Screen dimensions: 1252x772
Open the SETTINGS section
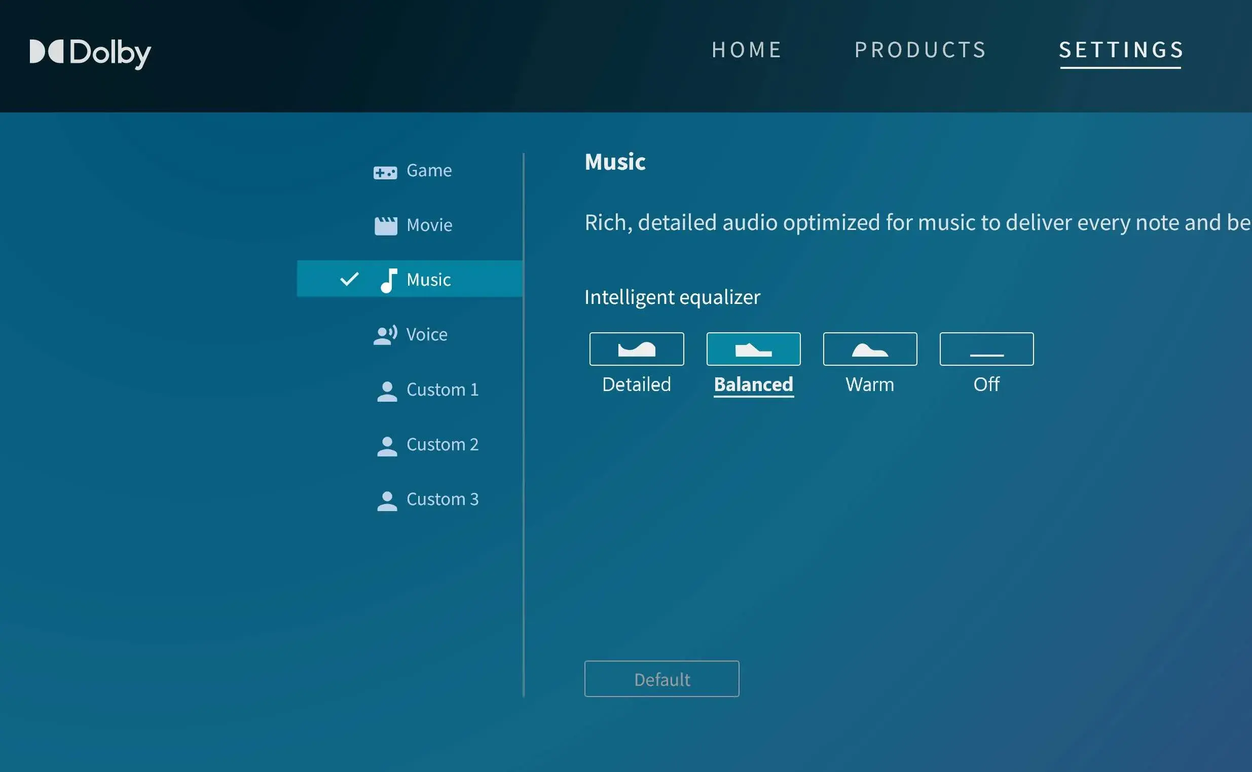click(1121, 50)
